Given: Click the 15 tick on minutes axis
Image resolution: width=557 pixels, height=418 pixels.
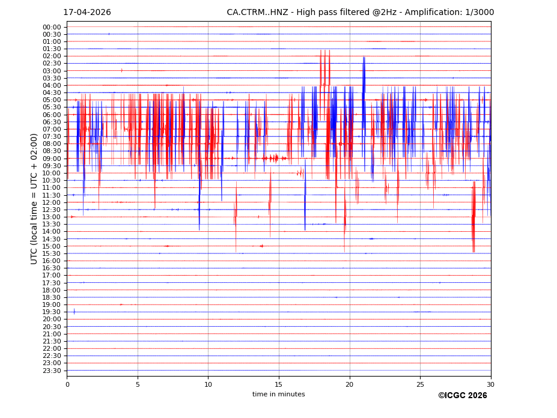Looking at the screenshot, I should tap(279, 384).
